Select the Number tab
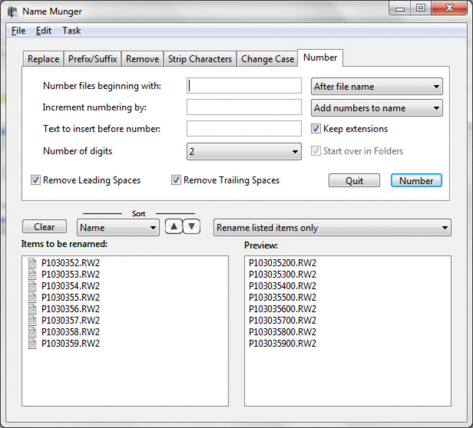This screenshot has height=428, width=473. pos(320,57)
